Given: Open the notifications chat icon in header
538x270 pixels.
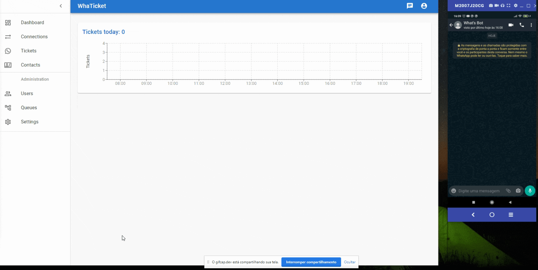Looking at the screenshot, I should [x=410, y=6].
